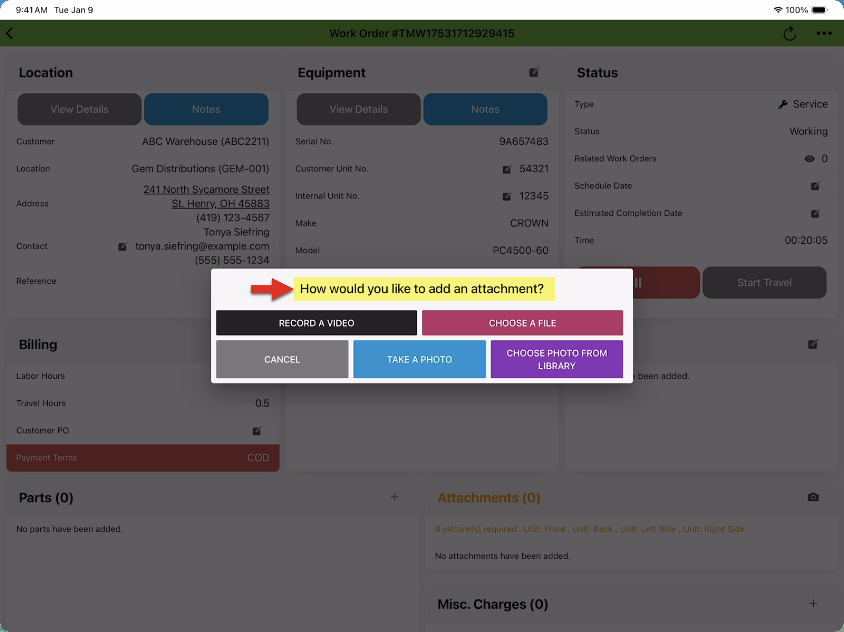
Task: Add a misc. charge with plus icon
Action: tap(813, 603)
